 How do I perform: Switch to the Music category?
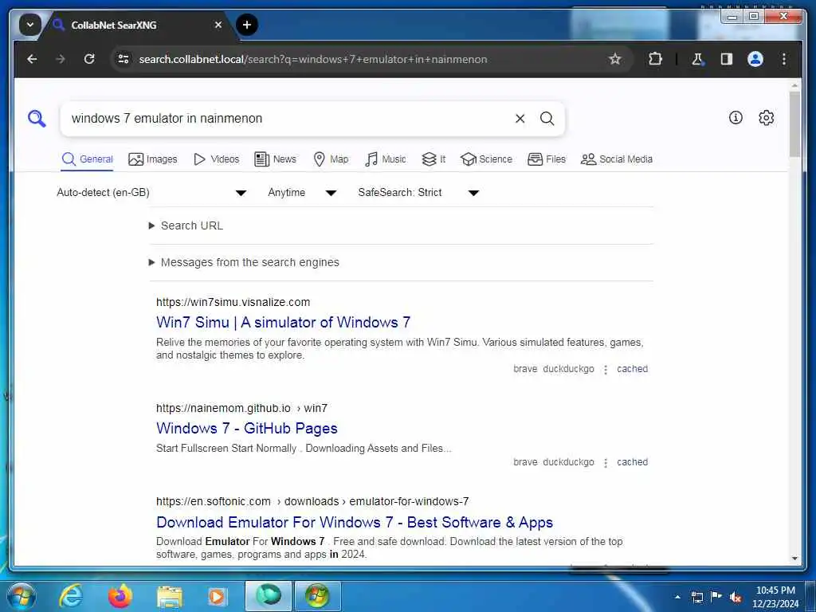click(385, 159)
